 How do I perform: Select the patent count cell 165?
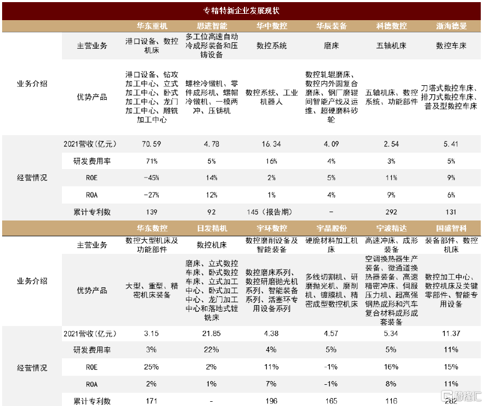pos(331,401)
